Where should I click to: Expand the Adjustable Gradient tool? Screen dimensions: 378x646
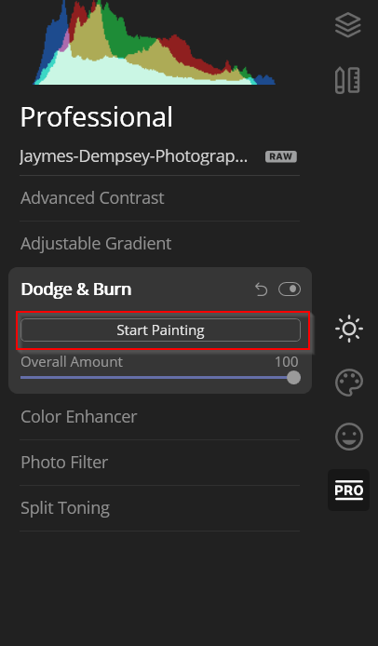[96, 244]
